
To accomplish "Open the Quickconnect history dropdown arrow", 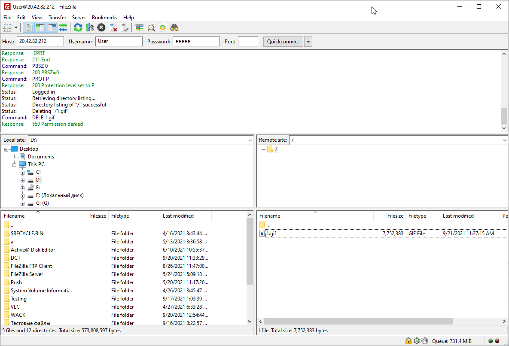I will 308,42.
